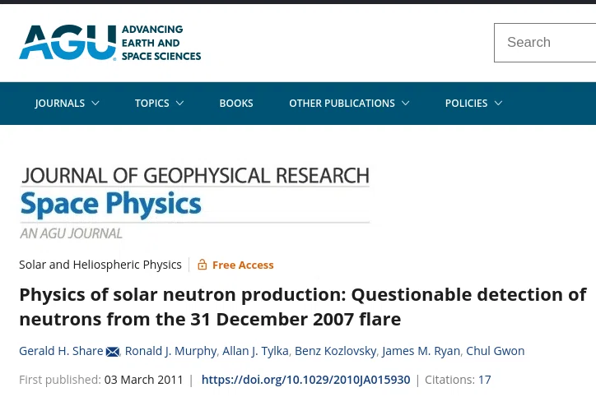Screen dimensions: 596x406
Task: Click the AGU logo
Action: click(x=109, y=43)
